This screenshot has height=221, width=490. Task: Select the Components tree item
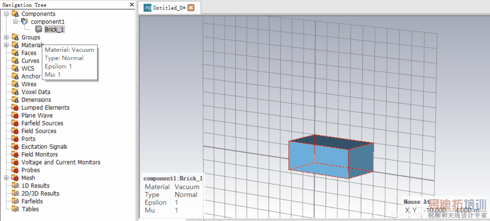38,14
